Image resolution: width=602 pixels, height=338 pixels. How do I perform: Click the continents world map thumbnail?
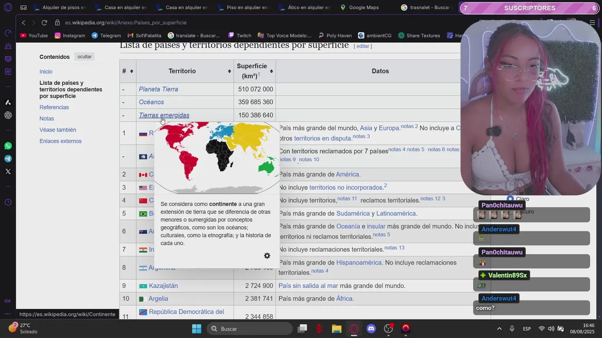click(217, 158)
